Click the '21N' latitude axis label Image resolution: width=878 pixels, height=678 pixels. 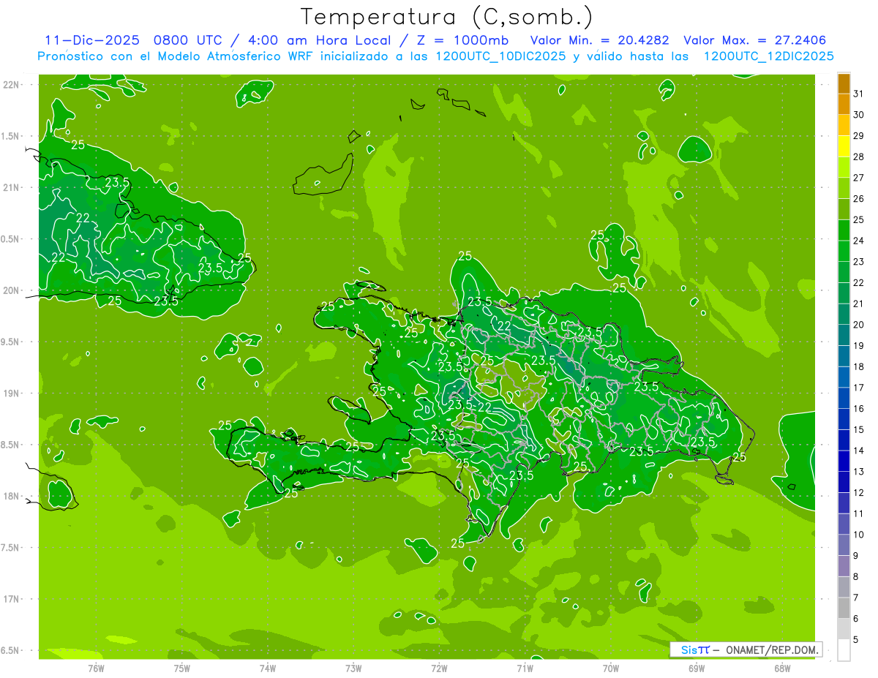pyautogui.click(x=12, y=188)
